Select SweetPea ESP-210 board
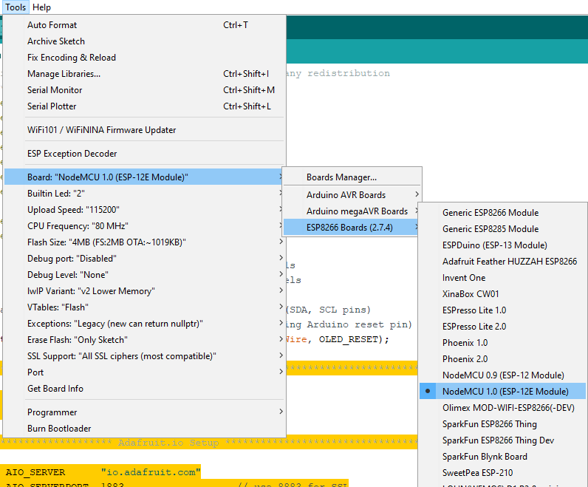The width and height of the screenshot is (588, 487). [x=502, y=473]
